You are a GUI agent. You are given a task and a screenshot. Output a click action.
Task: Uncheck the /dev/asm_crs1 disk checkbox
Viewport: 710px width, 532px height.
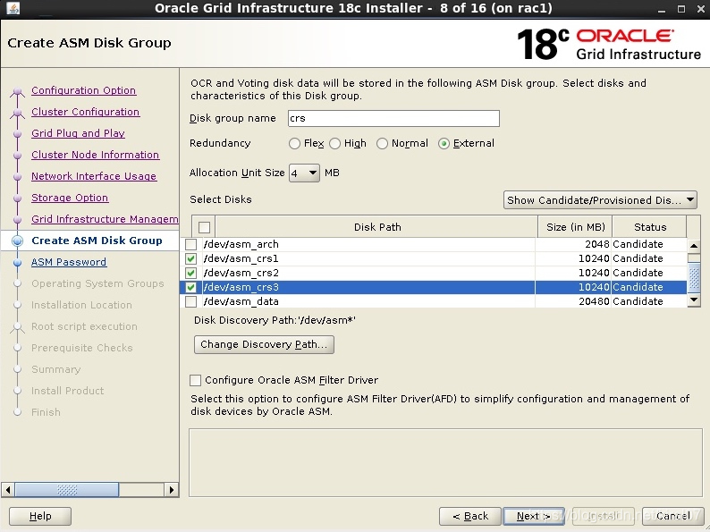click(x=191, y=258)
